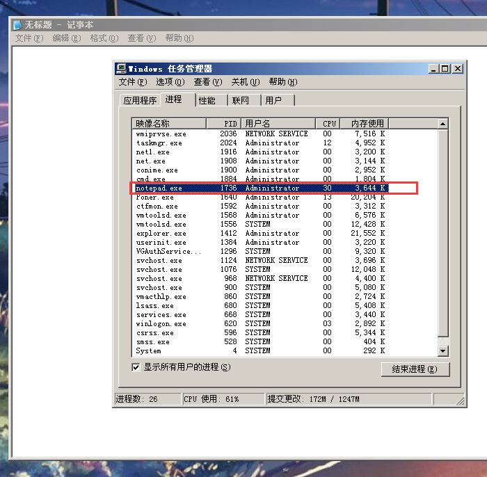Click the process list scroll up arrow

443,124
